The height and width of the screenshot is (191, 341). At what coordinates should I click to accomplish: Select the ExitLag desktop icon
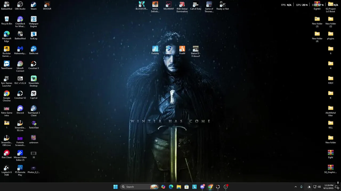(34, 36)
